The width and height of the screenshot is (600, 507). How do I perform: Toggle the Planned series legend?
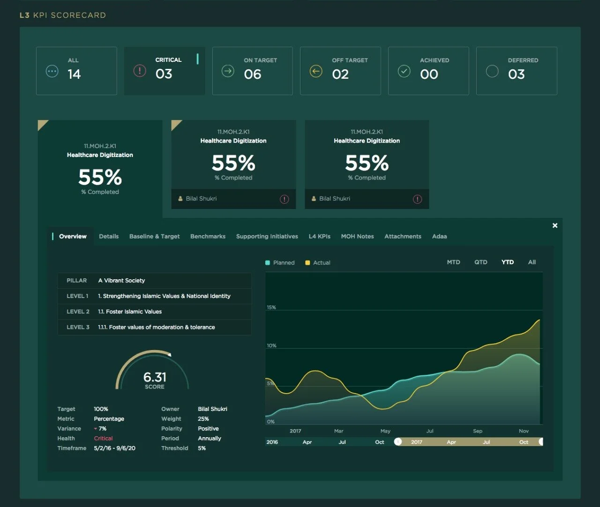pos(280,263)
